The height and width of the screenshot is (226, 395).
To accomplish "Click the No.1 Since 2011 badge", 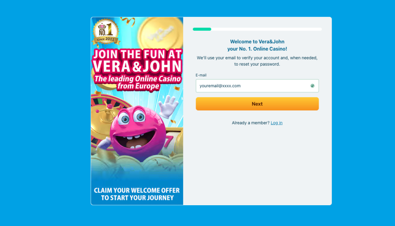I will [106, 32].
